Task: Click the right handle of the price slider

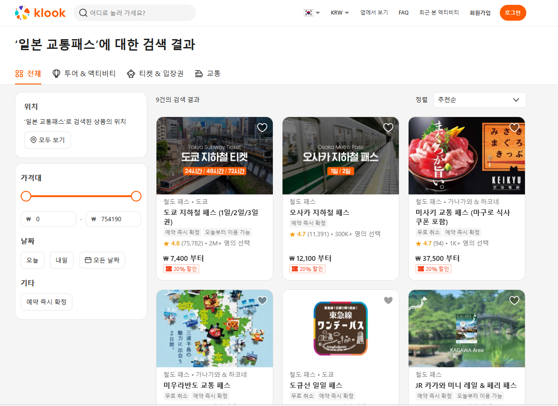Action: (136, 196)
